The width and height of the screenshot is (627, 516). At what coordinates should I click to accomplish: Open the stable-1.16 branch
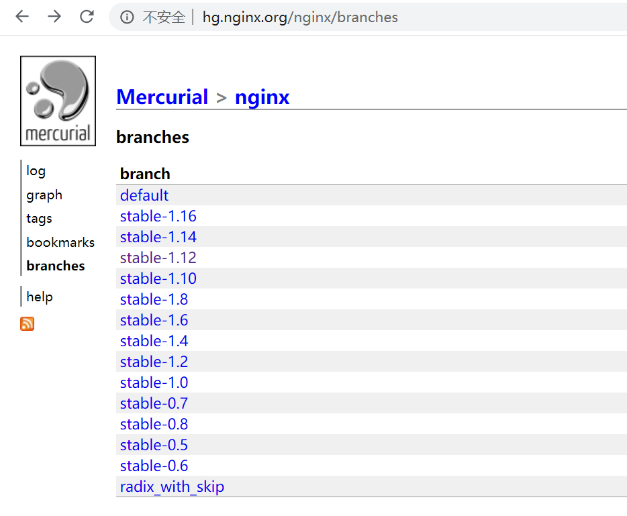(x=158, y=216)
